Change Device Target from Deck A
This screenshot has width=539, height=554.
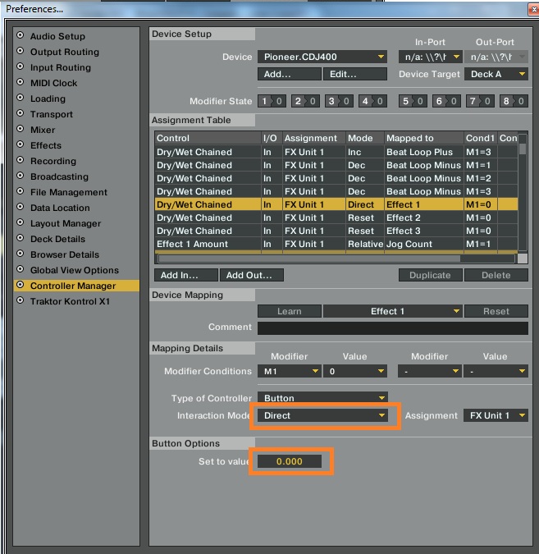(x=496, y=74)
